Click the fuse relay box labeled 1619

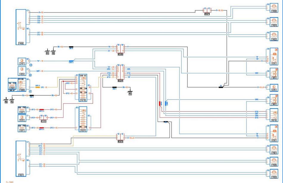(x=83, y=88)
